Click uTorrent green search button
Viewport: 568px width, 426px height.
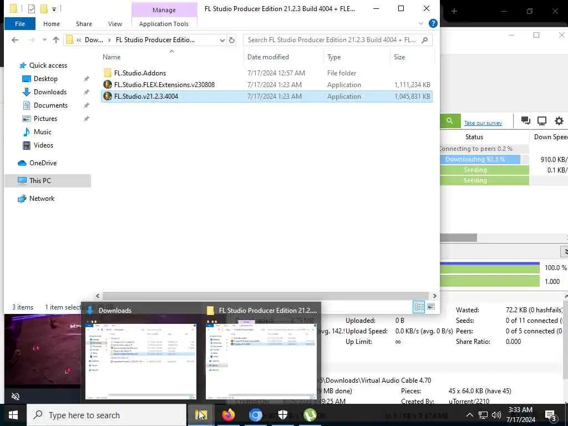tap(449, 121)
